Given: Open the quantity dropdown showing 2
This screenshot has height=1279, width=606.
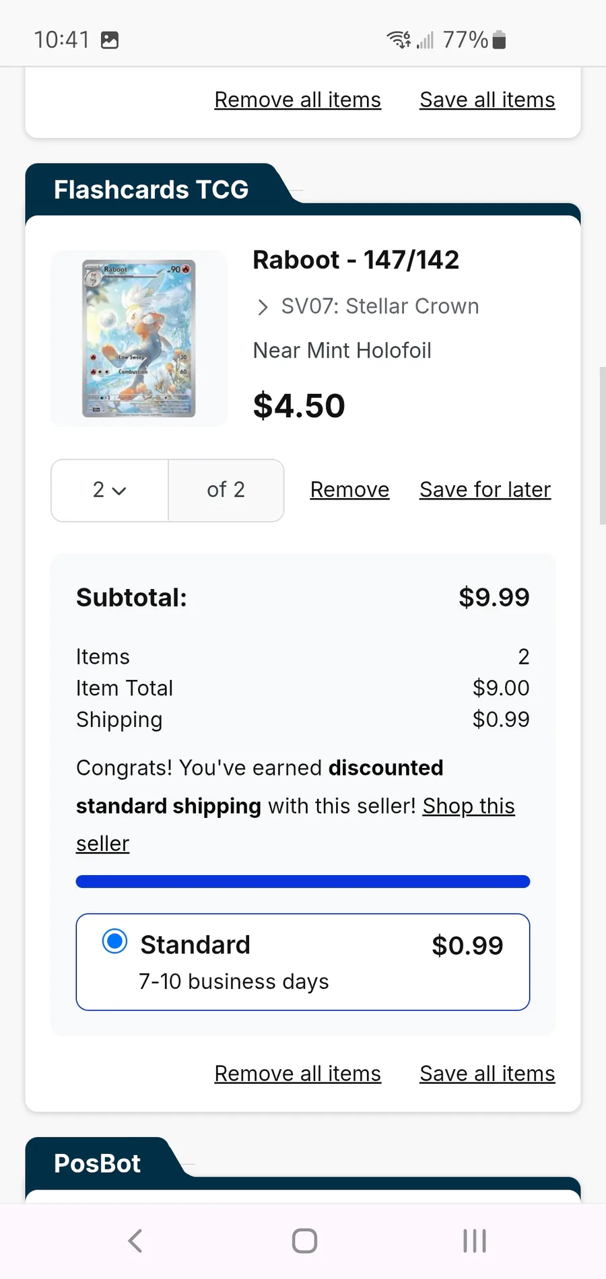Looking at the screenshot, I should pyautogui.click(x=110, y=490).
